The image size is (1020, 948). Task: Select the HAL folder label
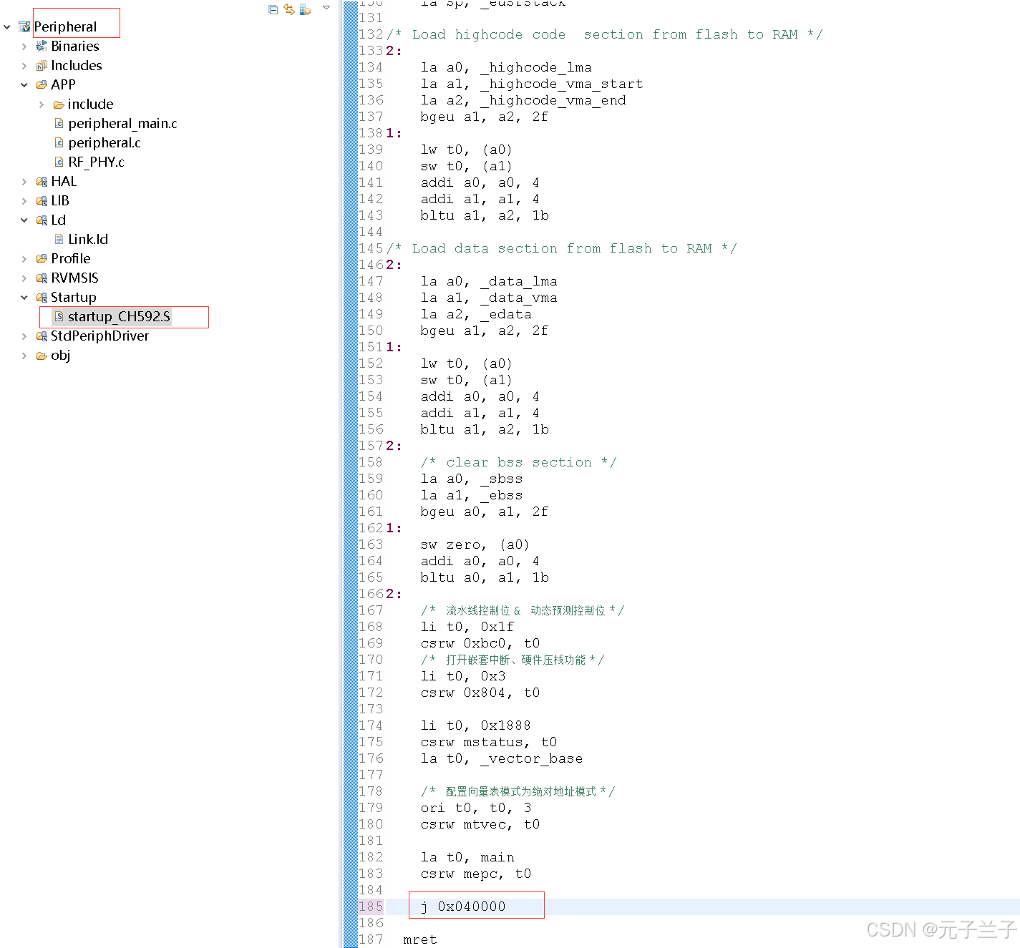pos(64,182)
